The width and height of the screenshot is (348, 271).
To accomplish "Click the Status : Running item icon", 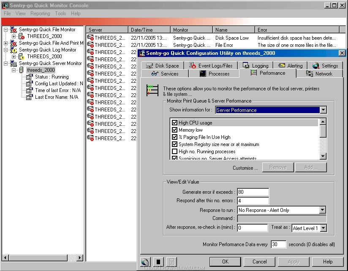I will 29,77.
